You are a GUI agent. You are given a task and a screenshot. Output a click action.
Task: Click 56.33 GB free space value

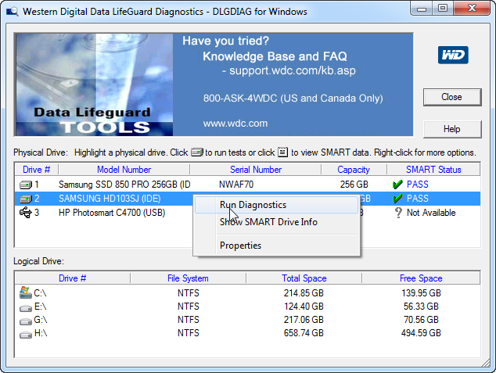(421, 307)
